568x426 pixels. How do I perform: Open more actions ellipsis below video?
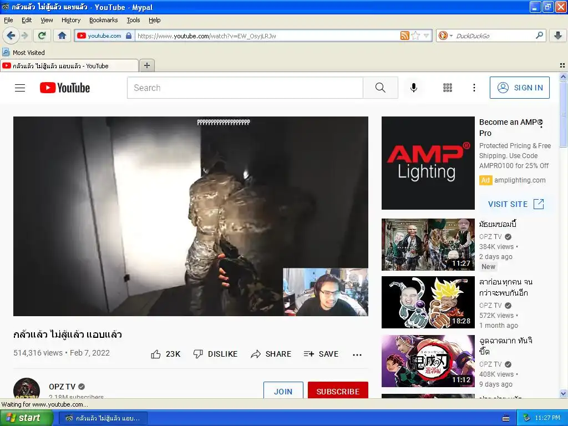pos(357,354)
